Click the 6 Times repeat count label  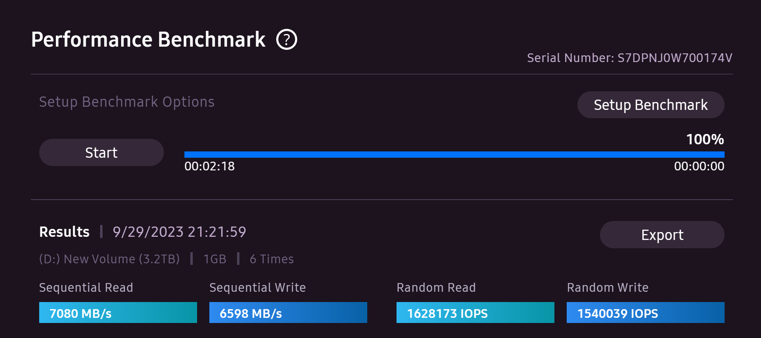pos(271,259)
